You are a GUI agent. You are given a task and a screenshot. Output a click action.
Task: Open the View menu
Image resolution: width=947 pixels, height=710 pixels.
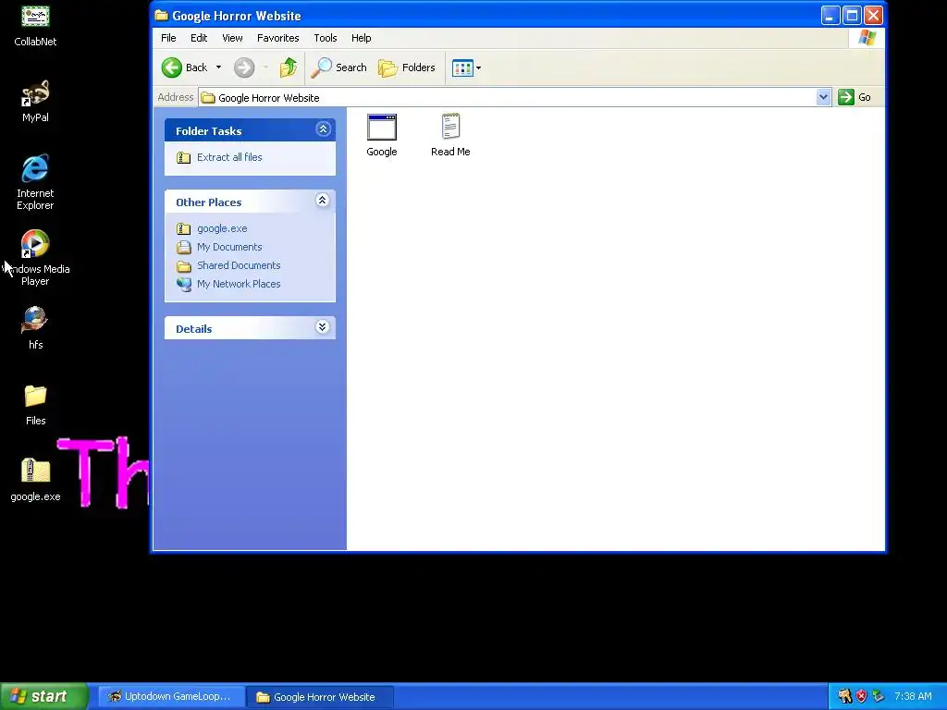coord(232,38)
